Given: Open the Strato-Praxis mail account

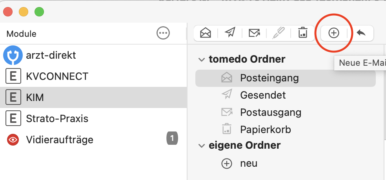Looking at the screenshot, I should [93, 119].
